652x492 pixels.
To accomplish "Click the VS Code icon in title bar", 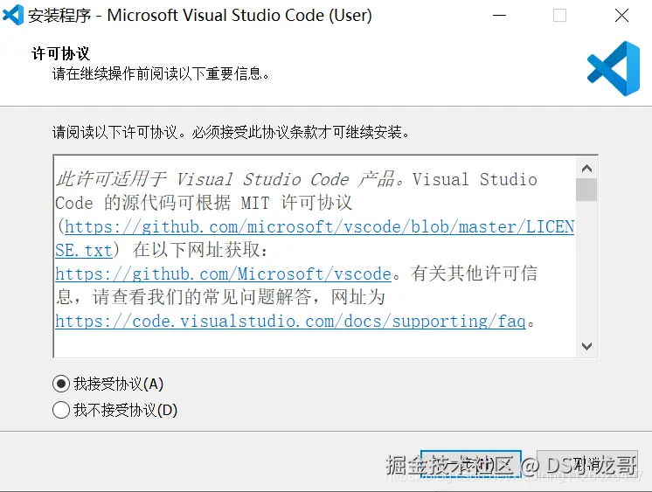I will [13, 16].
